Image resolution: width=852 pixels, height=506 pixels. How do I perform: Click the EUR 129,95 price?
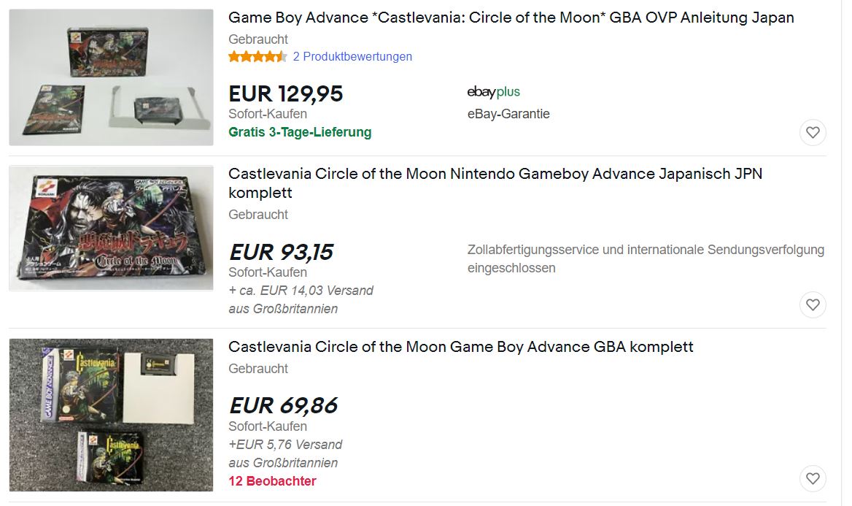pyautogui.click(x=286, y=93)
